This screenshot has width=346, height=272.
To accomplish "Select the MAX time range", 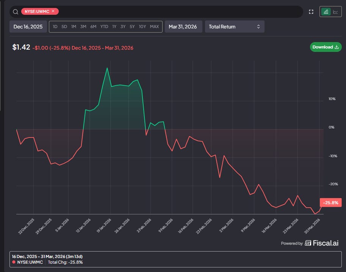I will pos(155,27).
